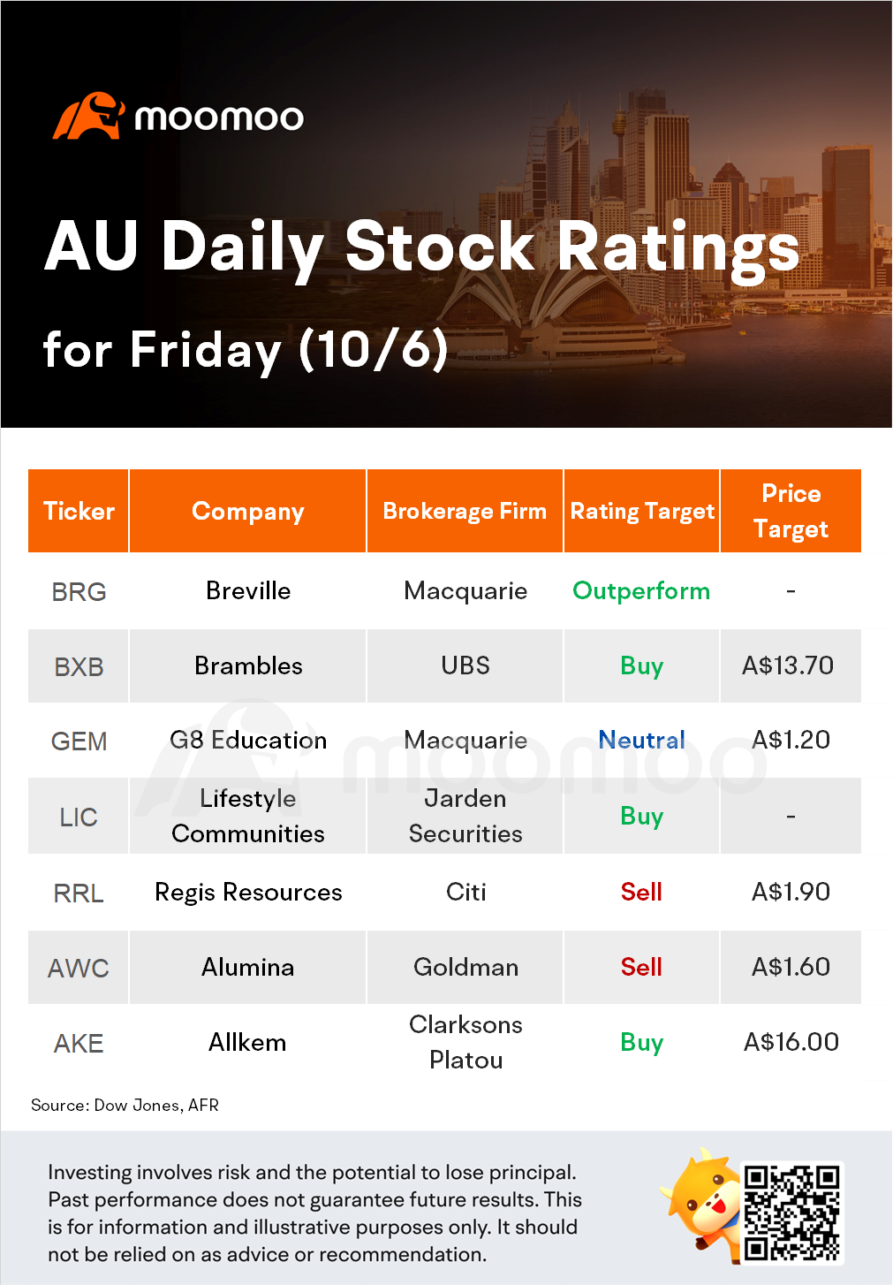Screen dimensions: 893x1285
Task: Select the Brambles company name
Action: point(248,665)
